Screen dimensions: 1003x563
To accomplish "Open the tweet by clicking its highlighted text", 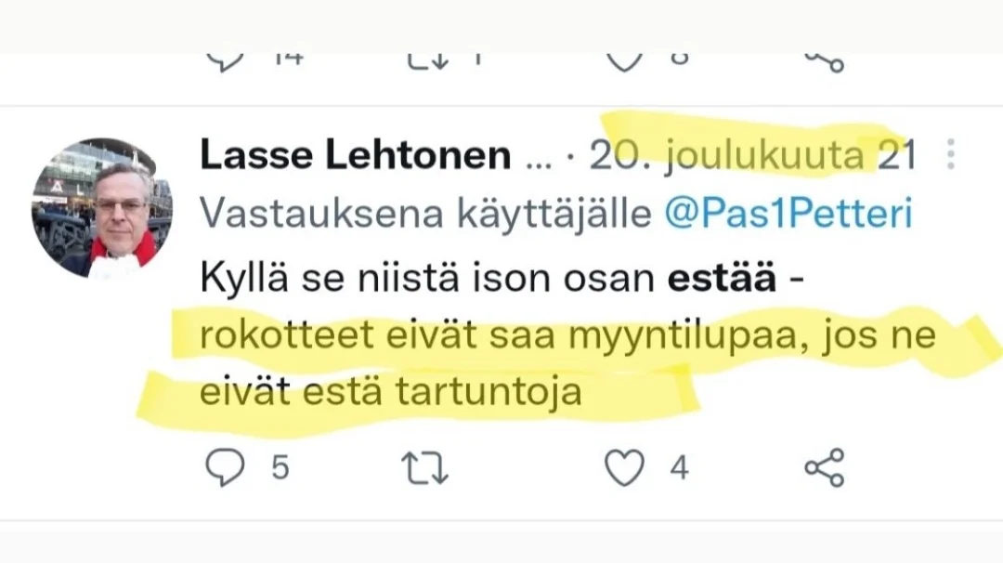I will coord(567,335).
